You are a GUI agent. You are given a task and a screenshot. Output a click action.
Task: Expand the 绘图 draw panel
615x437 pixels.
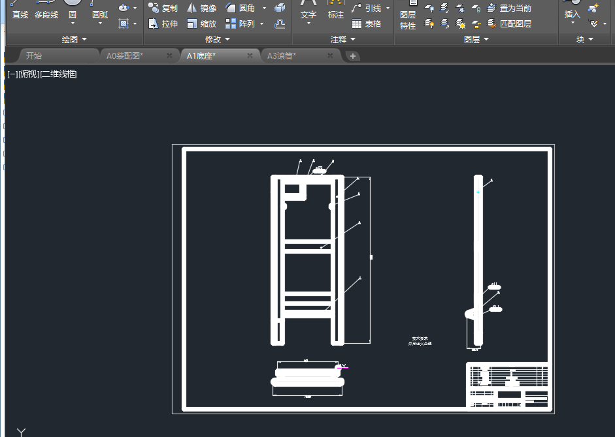75,39
